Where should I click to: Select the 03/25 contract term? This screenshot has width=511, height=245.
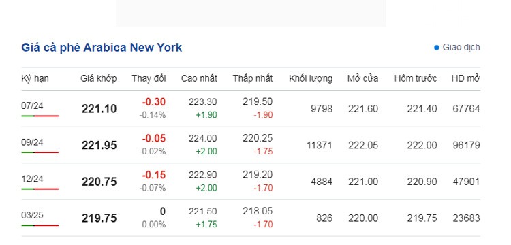pyautogui.click(x=32, y=215)
